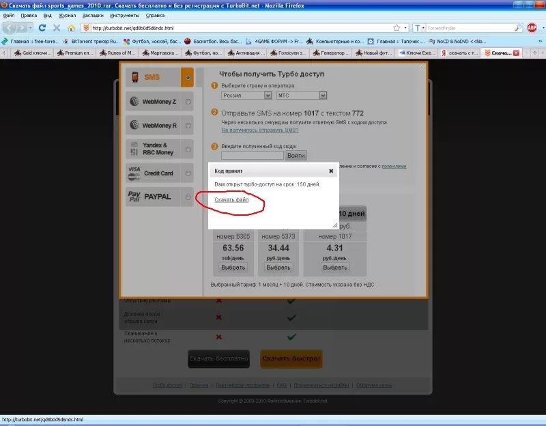546x426 pixels.
Task: Close the active Скача... tab
Action: coord(516,53)
